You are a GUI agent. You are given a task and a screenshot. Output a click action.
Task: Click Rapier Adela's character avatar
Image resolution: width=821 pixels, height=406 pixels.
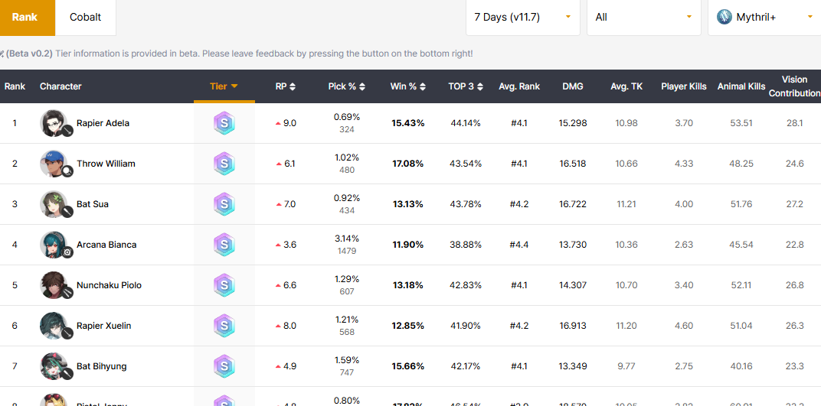click(54, 123)
